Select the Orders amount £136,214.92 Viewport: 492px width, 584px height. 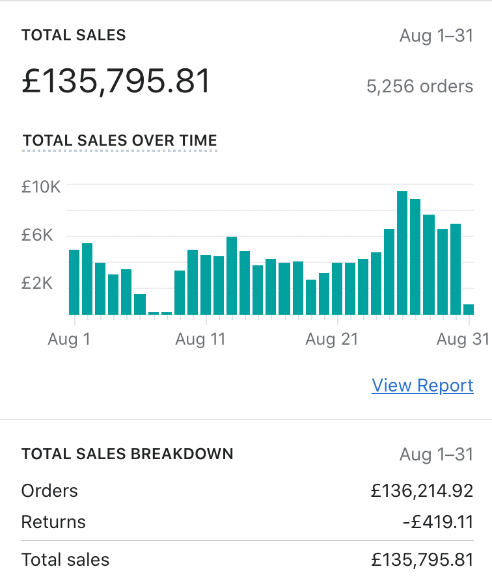tap(422, 491)
